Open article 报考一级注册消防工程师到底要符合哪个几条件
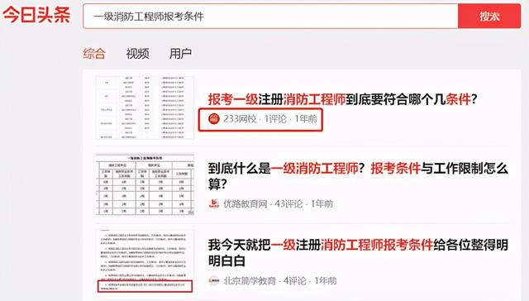Image resolution: width=529 pixels, height=301 pixels. 342,99
